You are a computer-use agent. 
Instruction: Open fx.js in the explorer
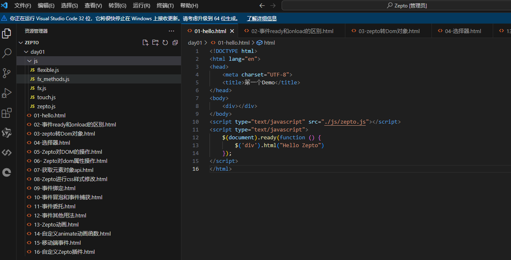99,88
